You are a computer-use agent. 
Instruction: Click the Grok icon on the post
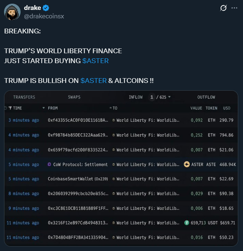click(223, 8)
